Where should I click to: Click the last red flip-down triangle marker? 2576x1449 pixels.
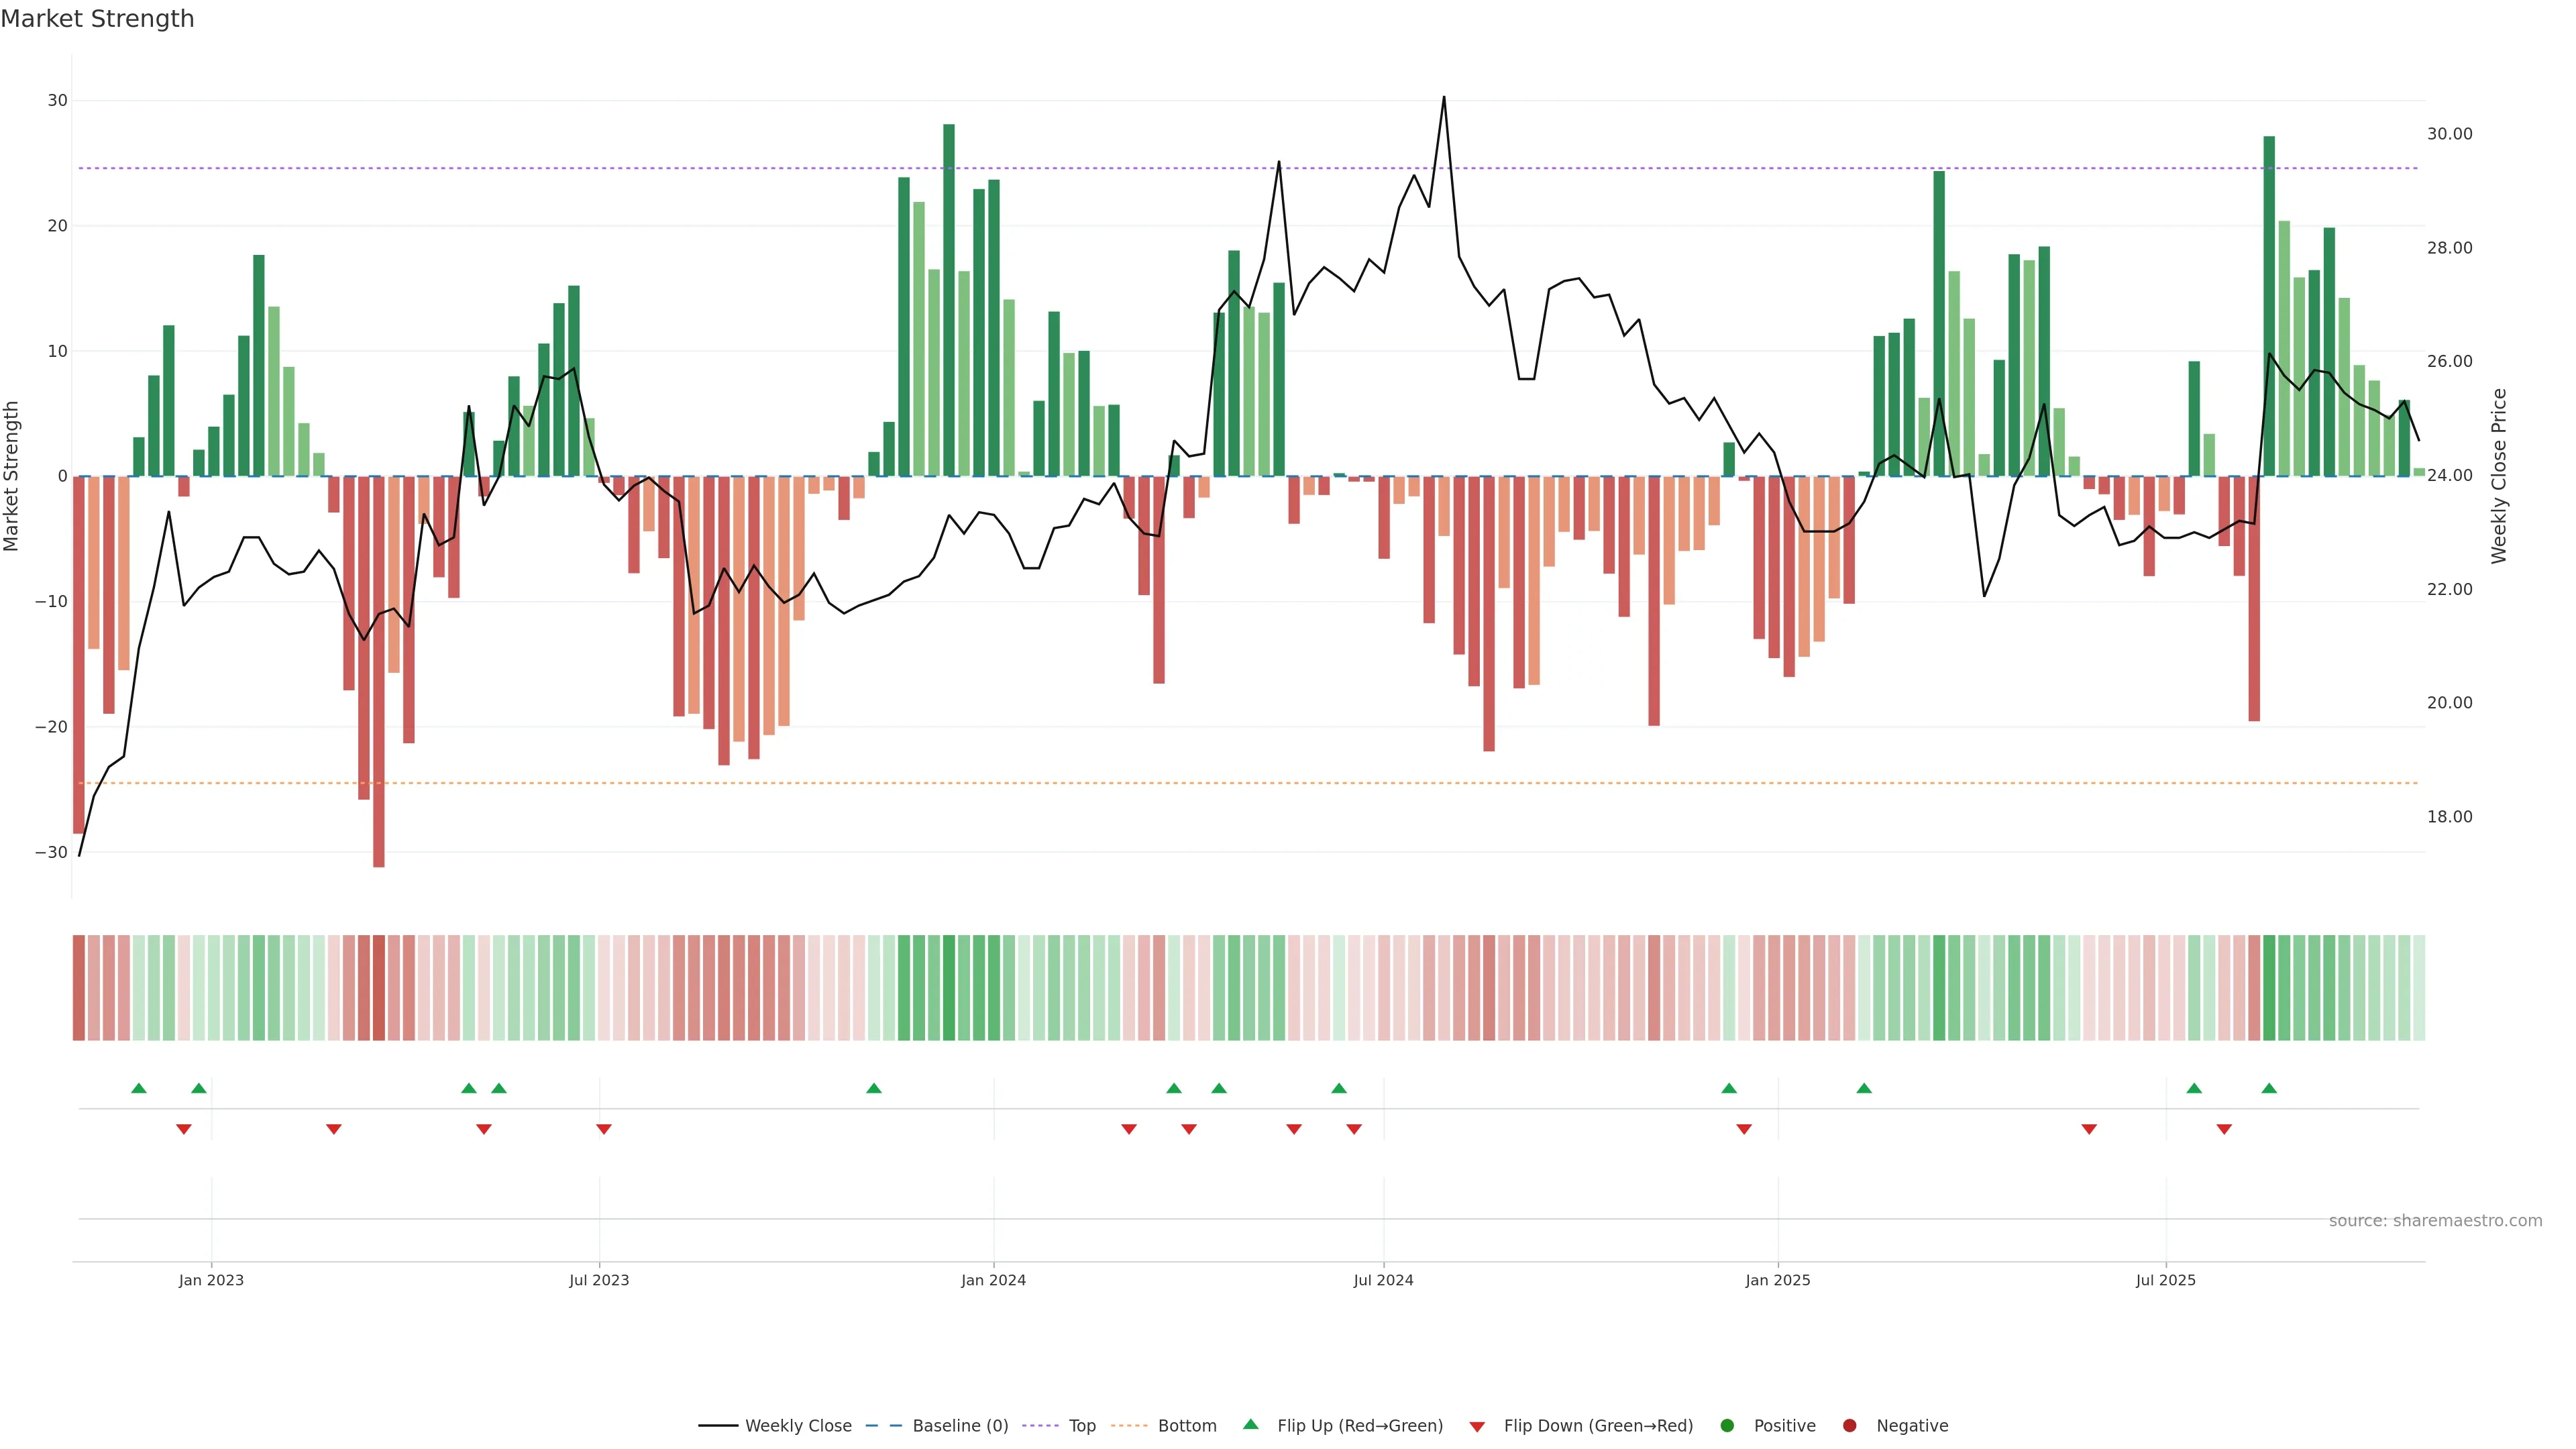[x=2224, y=1129]
